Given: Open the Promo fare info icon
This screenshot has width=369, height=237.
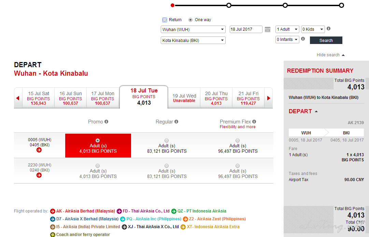Looking at the screenshot, I should click(107, 121).
